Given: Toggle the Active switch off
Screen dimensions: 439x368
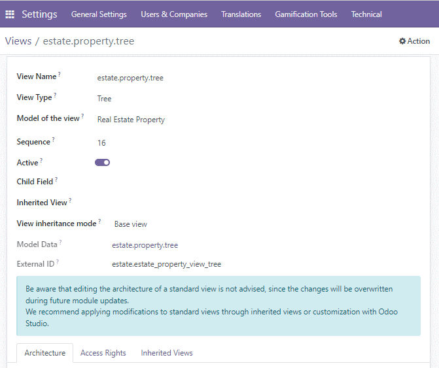Looking at the screenshot, I should click(x=102, y=163).
